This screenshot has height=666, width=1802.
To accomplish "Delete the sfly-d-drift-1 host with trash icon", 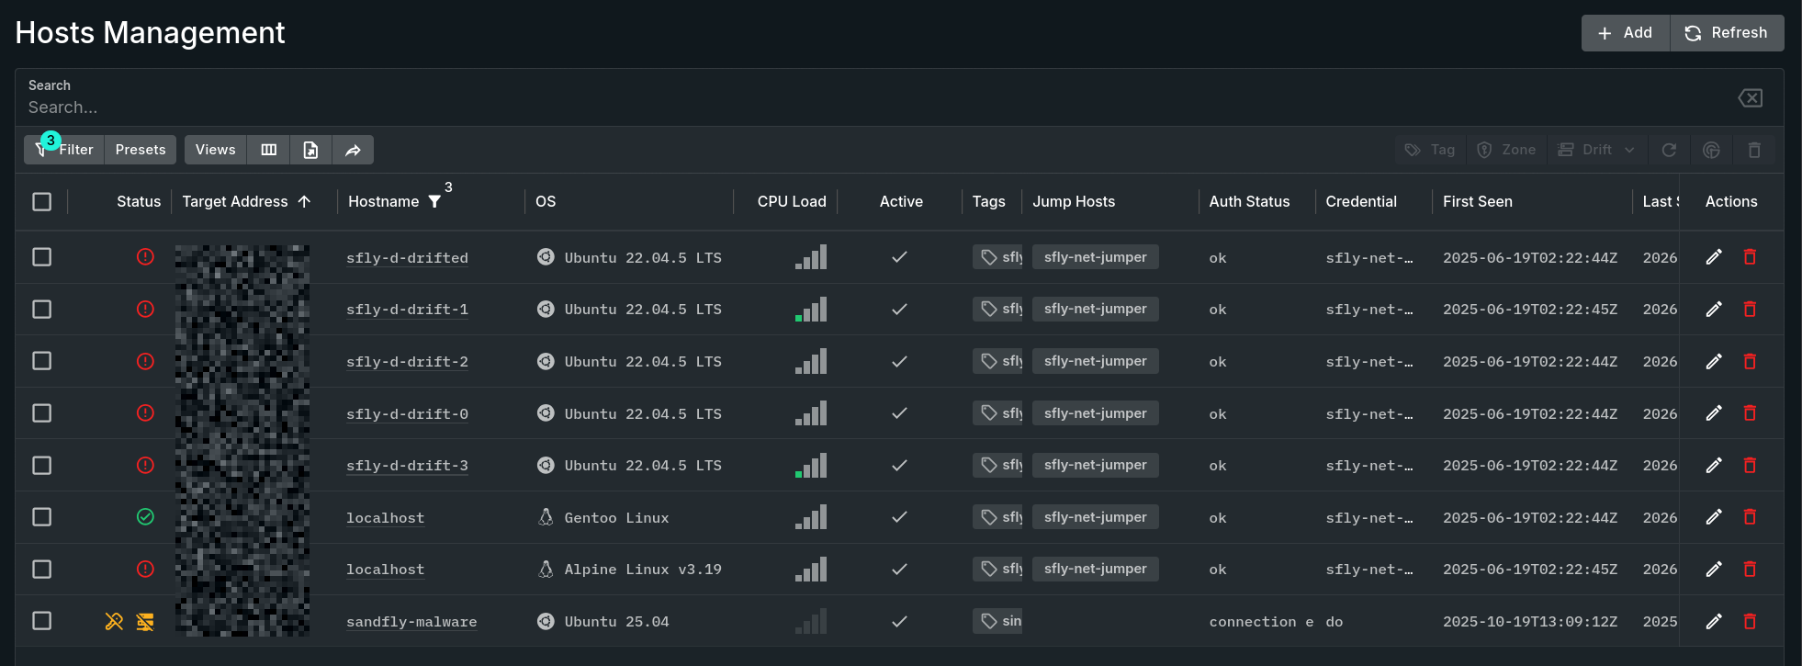I will (1750, 310).
